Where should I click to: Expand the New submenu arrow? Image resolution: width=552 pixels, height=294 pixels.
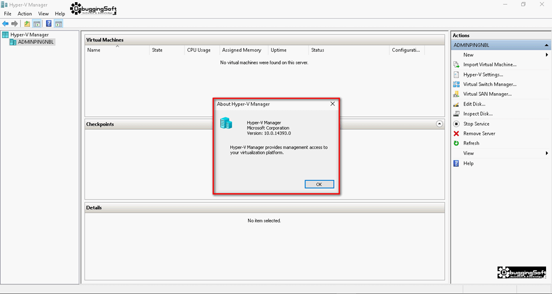pyautogui.click(x=547, y=55)
